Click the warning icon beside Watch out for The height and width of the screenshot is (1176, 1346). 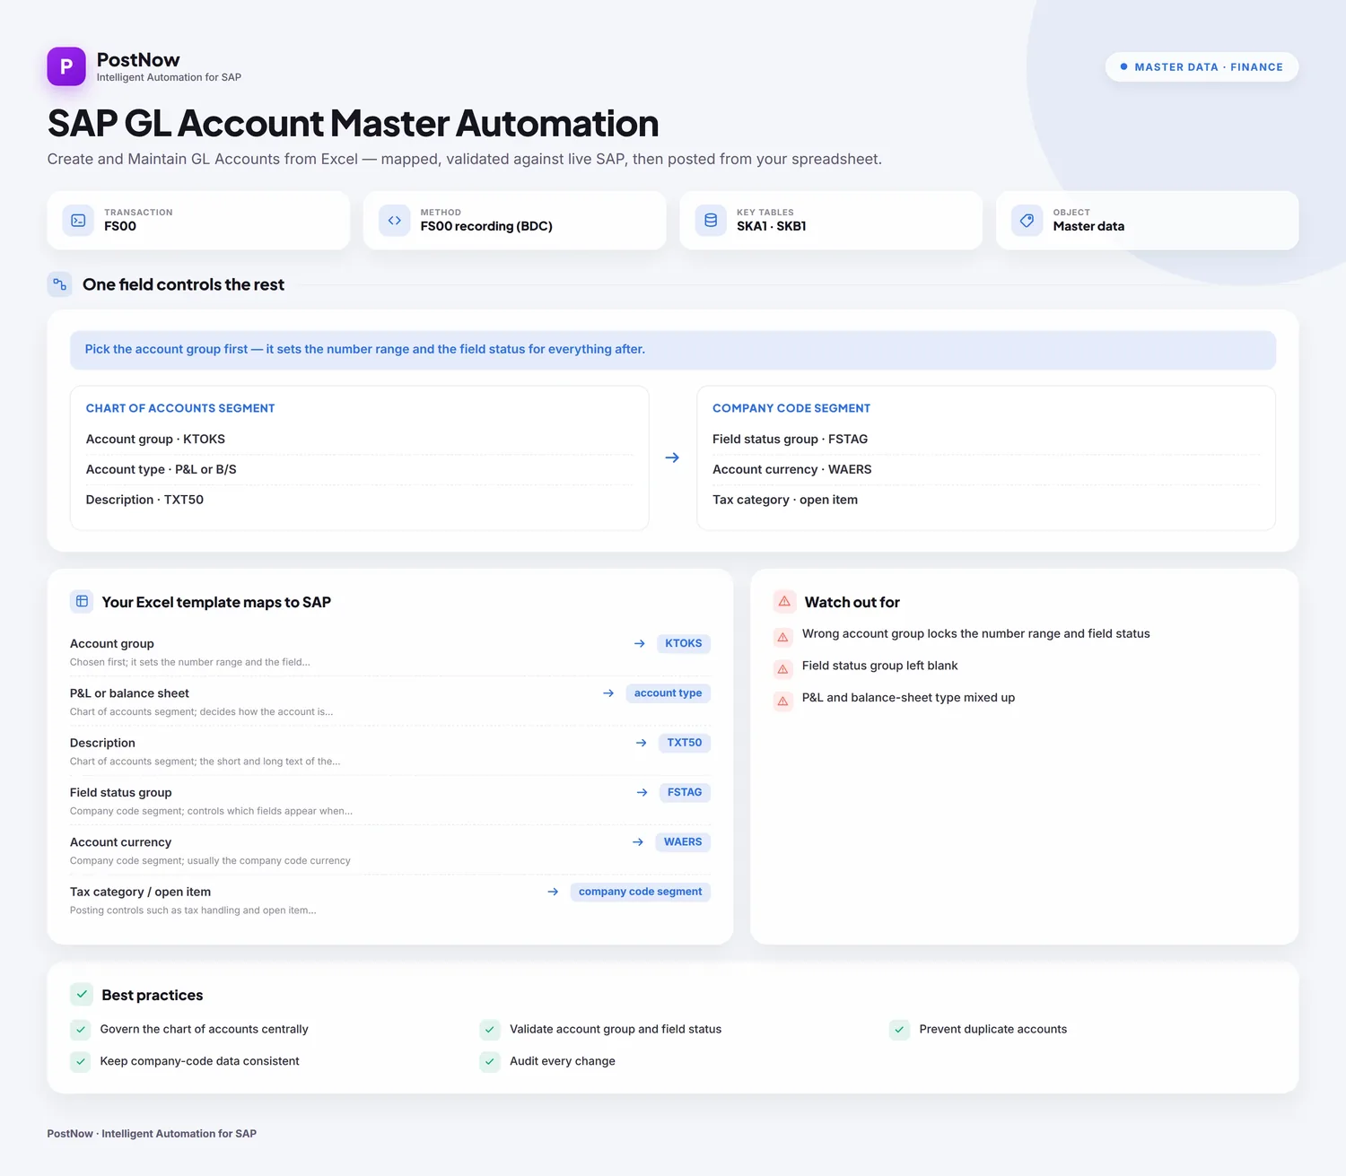(784, 601)
